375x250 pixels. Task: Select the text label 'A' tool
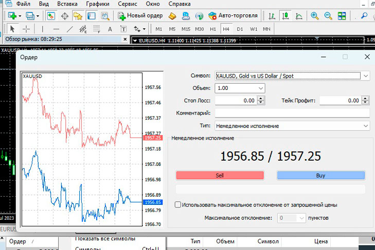[x=110, y=29]
